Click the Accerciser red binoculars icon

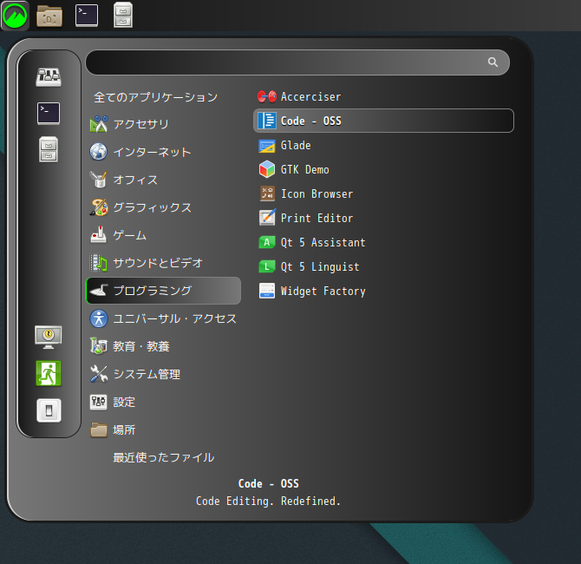(267, 96)
